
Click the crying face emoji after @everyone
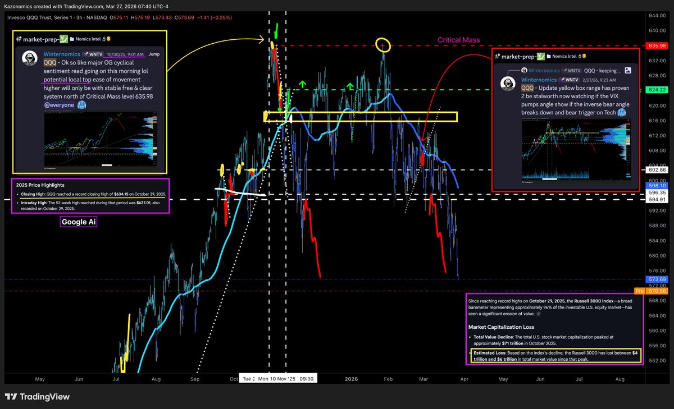tap(81, 105)
